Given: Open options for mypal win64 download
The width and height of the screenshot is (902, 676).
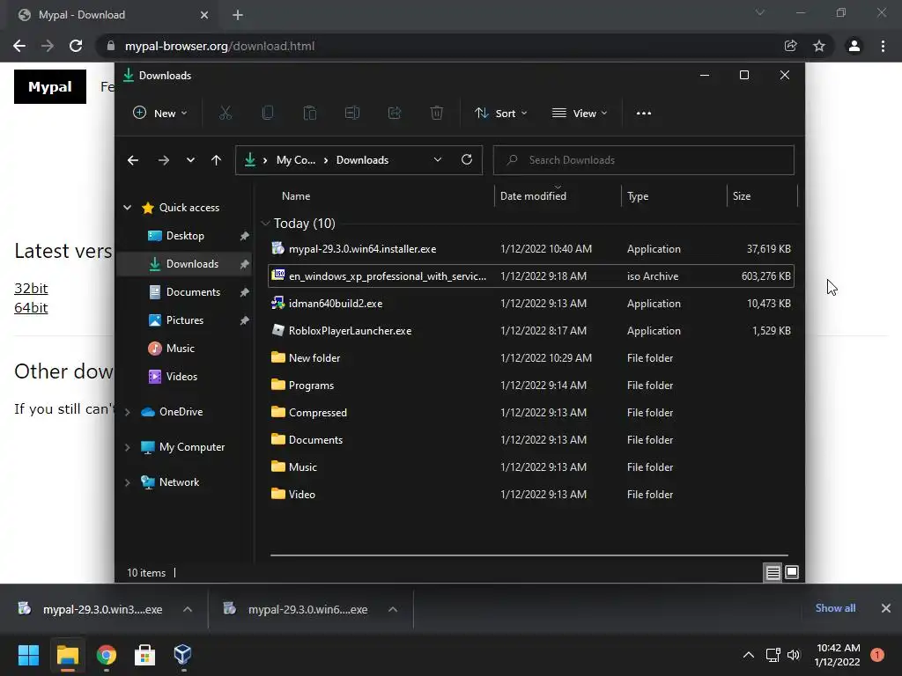Looking at the screenshot, I should [x=393, y=609].
